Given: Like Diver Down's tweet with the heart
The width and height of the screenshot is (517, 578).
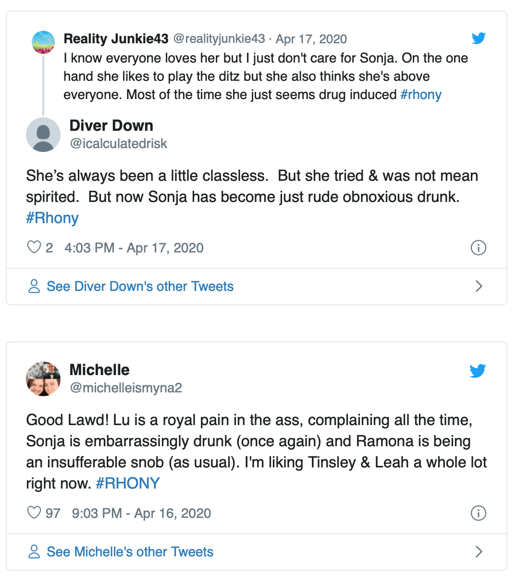Looking at the screenshot, I should [34, 248].
